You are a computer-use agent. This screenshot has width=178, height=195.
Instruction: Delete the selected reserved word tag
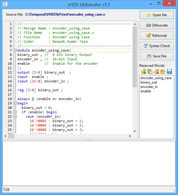coord(156,72)
